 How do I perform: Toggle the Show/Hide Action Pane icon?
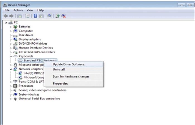(x=42, y=16)
